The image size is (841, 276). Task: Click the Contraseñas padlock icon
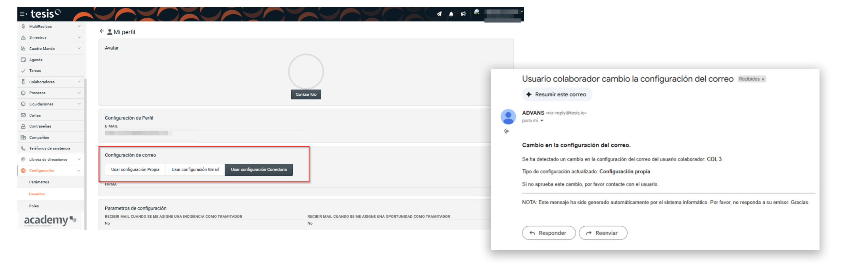click(x=23, y=126)
